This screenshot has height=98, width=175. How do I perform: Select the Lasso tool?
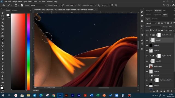click(x=2, y=19)
